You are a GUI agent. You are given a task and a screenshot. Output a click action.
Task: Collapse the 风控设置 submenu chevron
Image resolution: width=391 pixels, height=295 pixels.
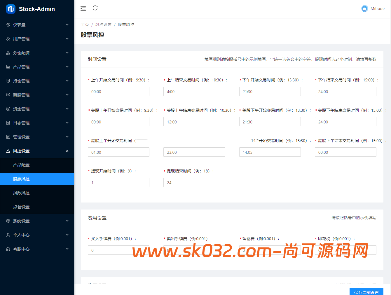pyautogui.click(x=67, y=151)
